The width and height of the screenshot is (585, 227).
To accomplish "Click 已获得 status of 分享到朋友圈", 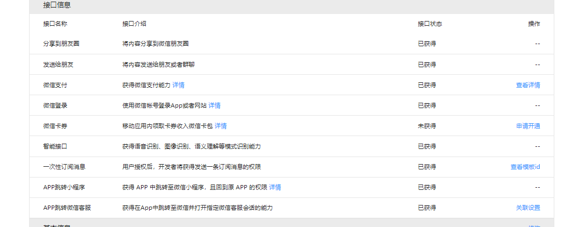I will 427,44.
